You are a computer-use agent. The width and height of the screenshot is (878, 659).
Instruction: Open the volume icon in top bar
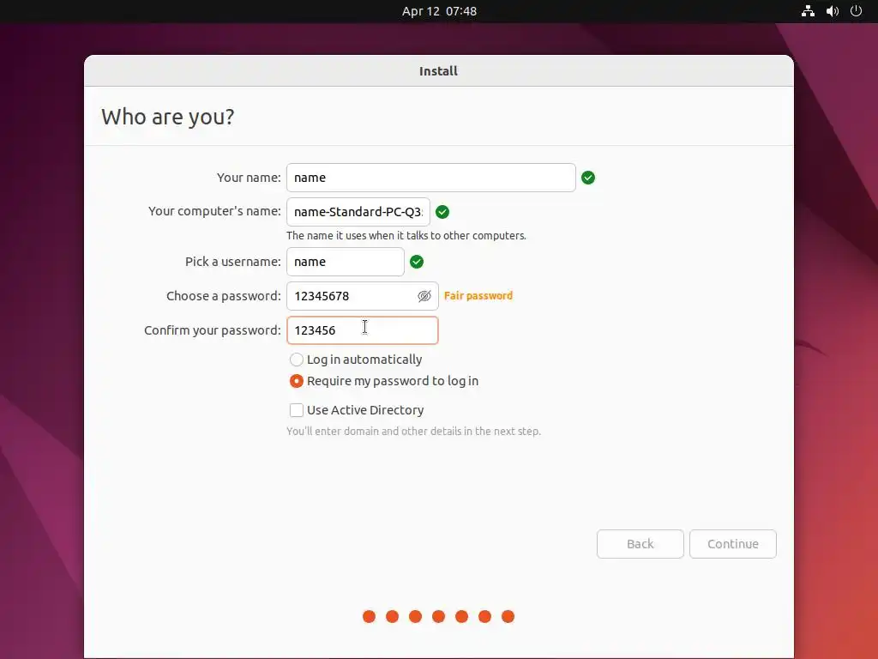832,11
